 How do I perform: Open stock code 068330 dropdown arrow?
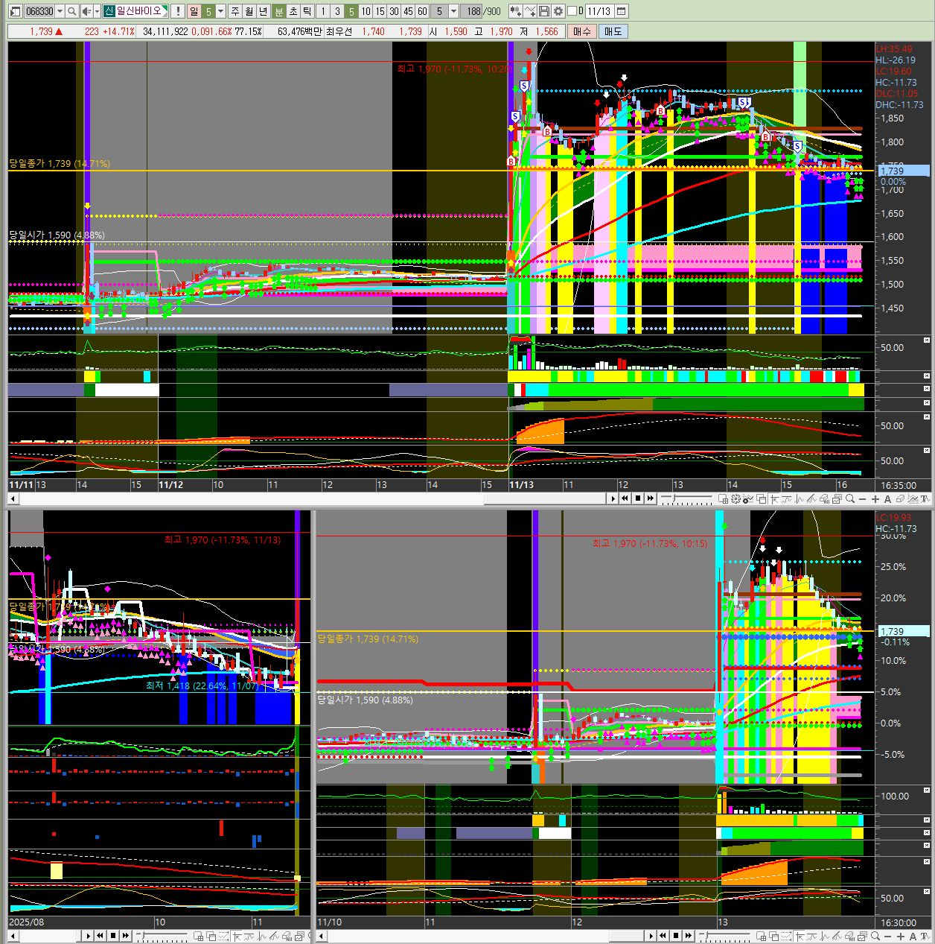[60, 11]
